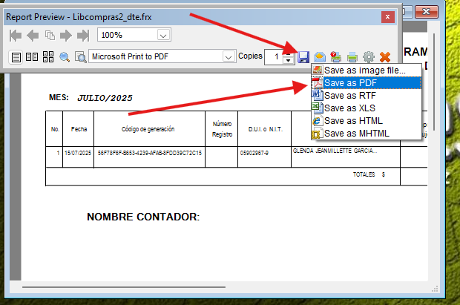Click the magnifier zoom icon
The image size is (460, 305).
point(65,57)
